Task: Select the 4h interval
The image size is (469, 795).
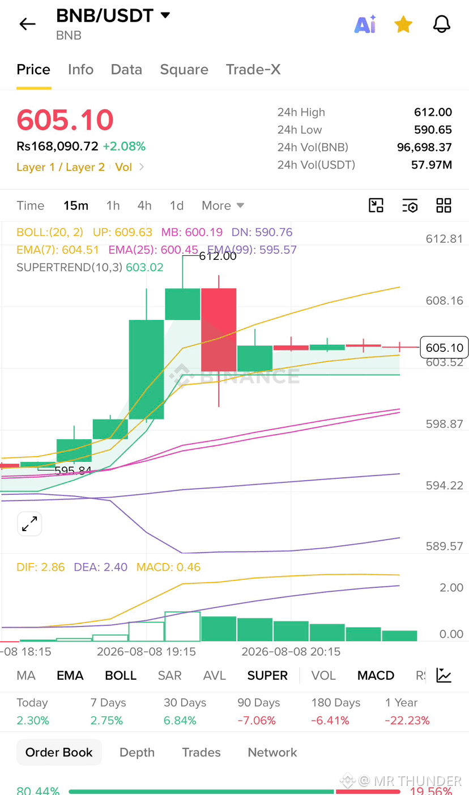Action: pyautogui.click(x=144, y=205)
